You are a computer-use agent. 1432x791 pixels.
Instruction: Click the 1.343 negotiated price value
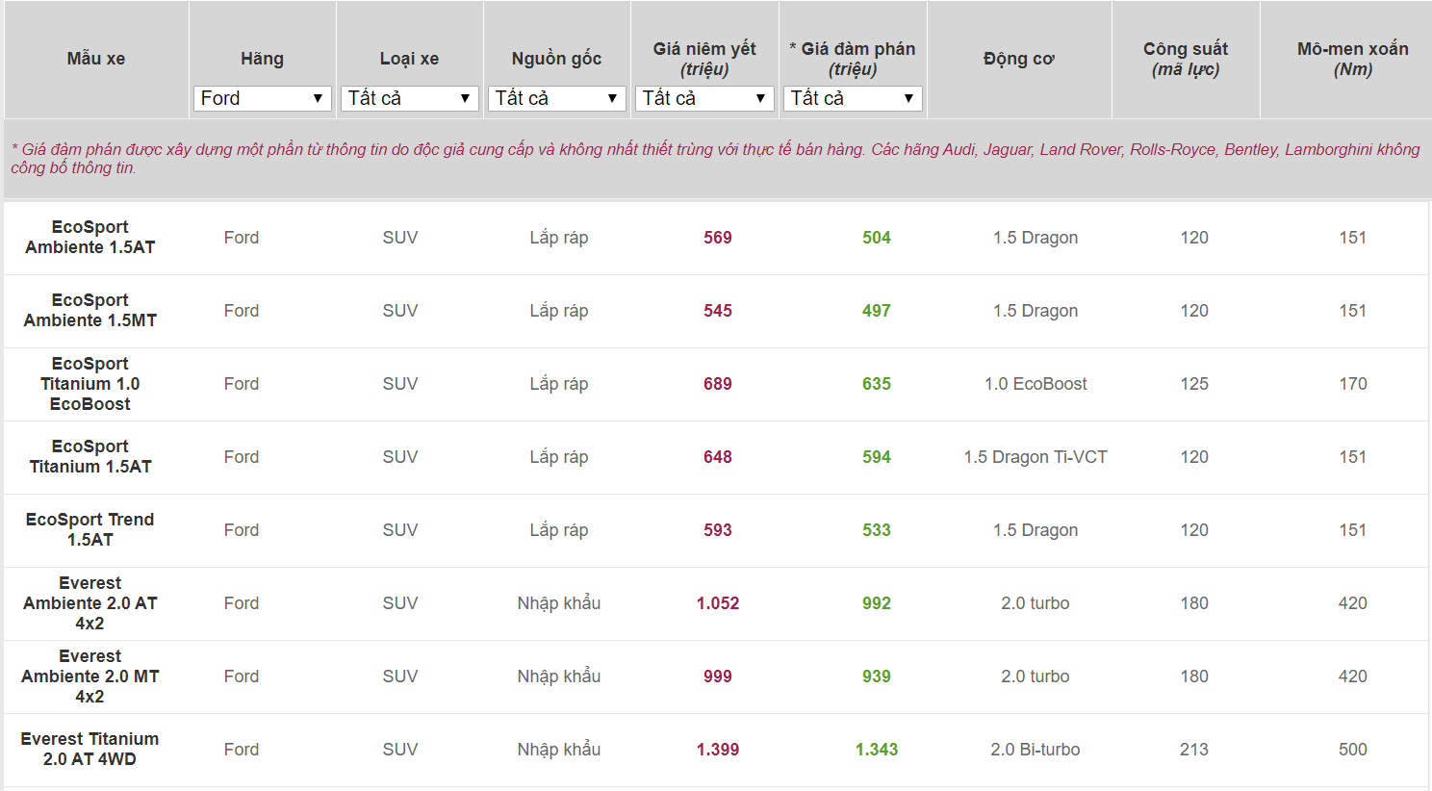click(877, 750)
